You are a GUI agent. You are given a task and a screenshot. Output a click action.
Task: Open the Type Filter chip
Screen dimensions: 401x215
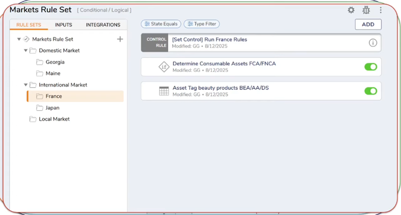click(202, 24)
